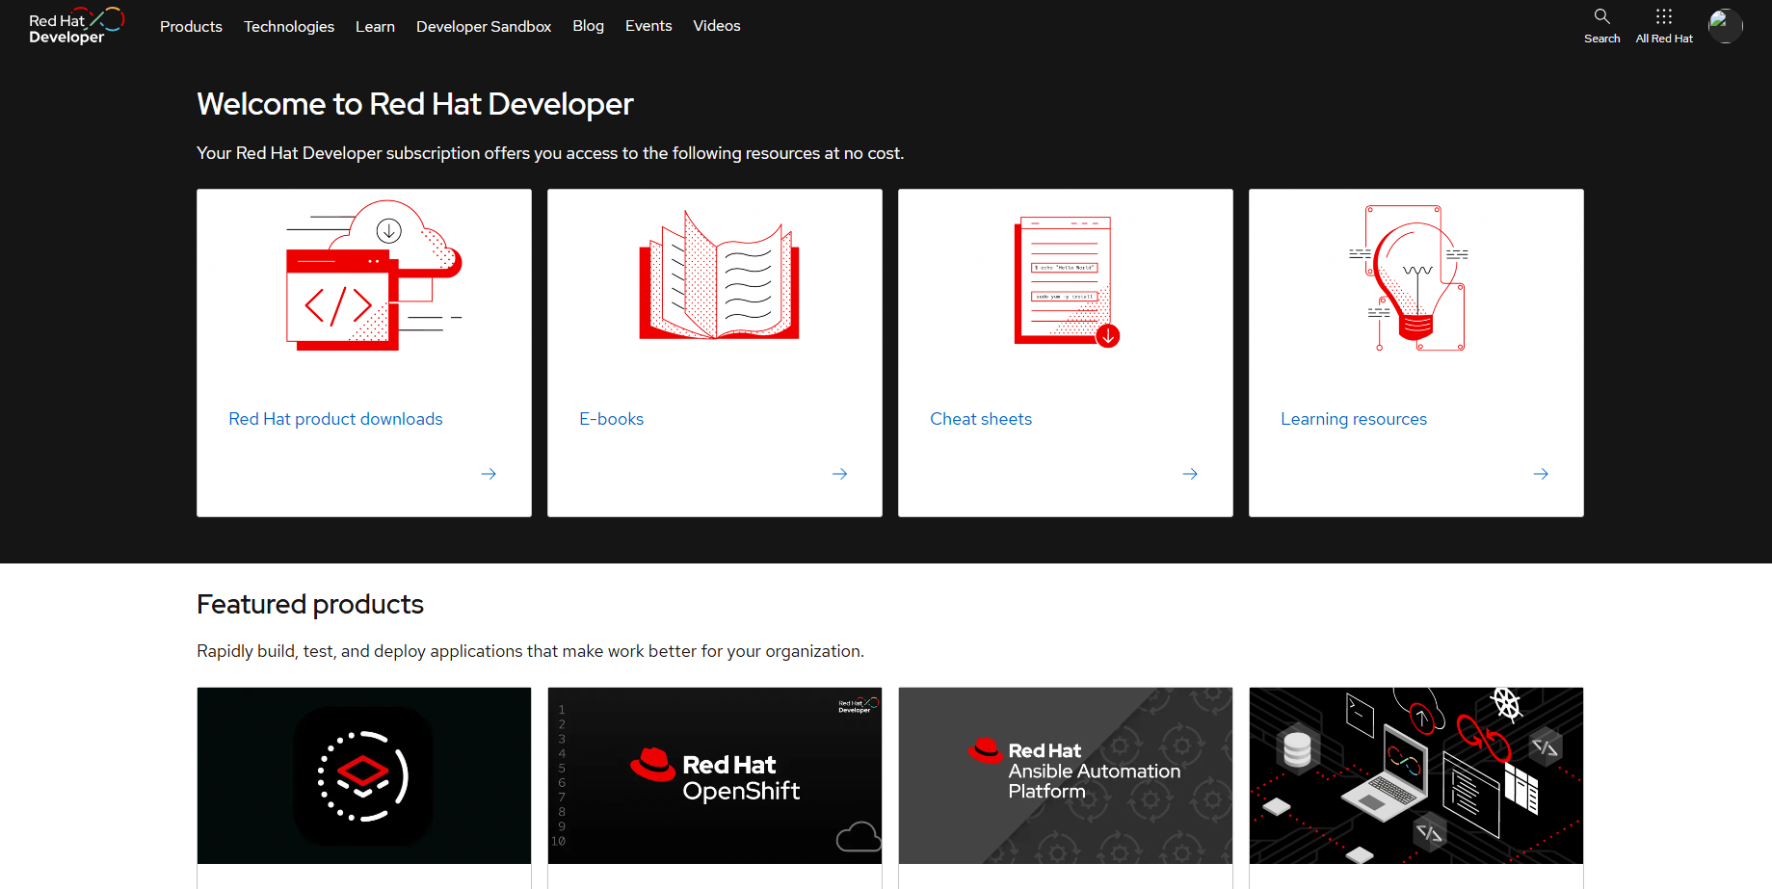Click the product downloads cloud illustration
This screenshot has height=889, width=1772.
click(x=374, y=275)
